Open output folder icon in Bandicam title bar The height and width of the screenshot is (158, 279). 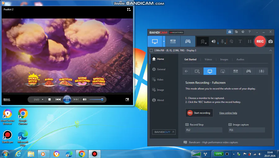point(236,32)
